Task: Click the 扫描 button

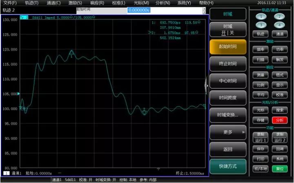Action: click(x=261, y=60)
